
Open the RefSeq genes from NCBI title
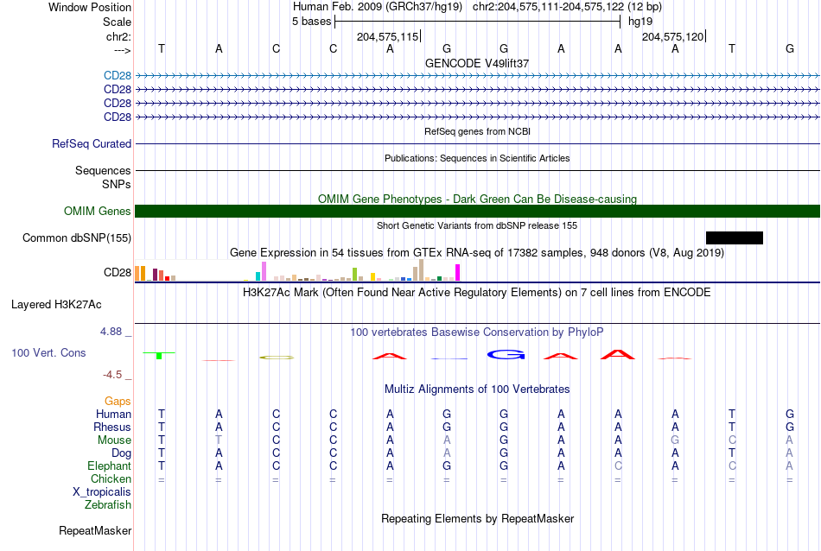477,131
